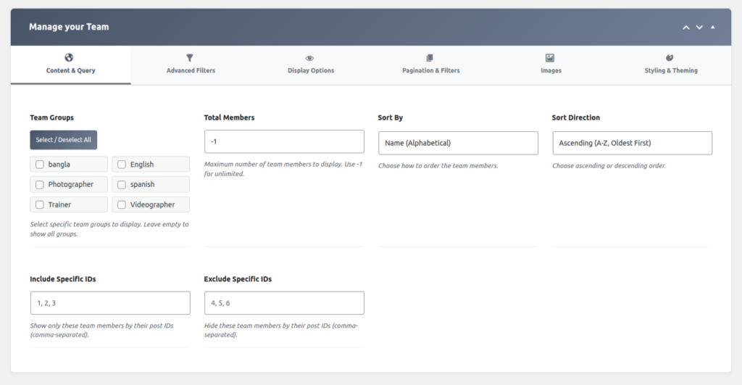Focus the Include Specific IDs field

[x=109, y=303]
